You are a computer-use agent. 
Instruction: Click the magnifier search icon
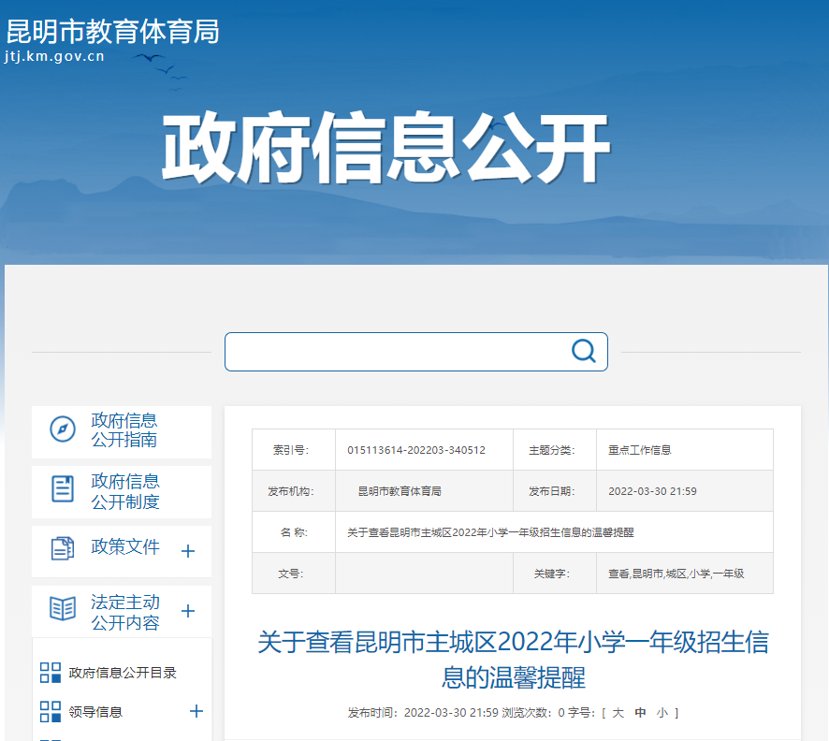pyautogui.click(x=584, y=351)
